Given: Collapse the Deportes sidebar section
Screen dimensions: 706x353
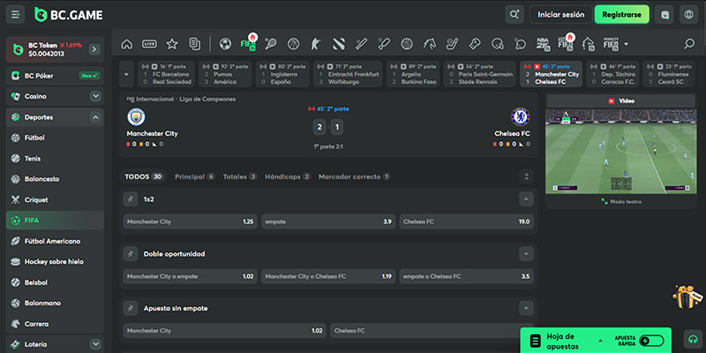Looking at the screenshot, I should (95, 117).
